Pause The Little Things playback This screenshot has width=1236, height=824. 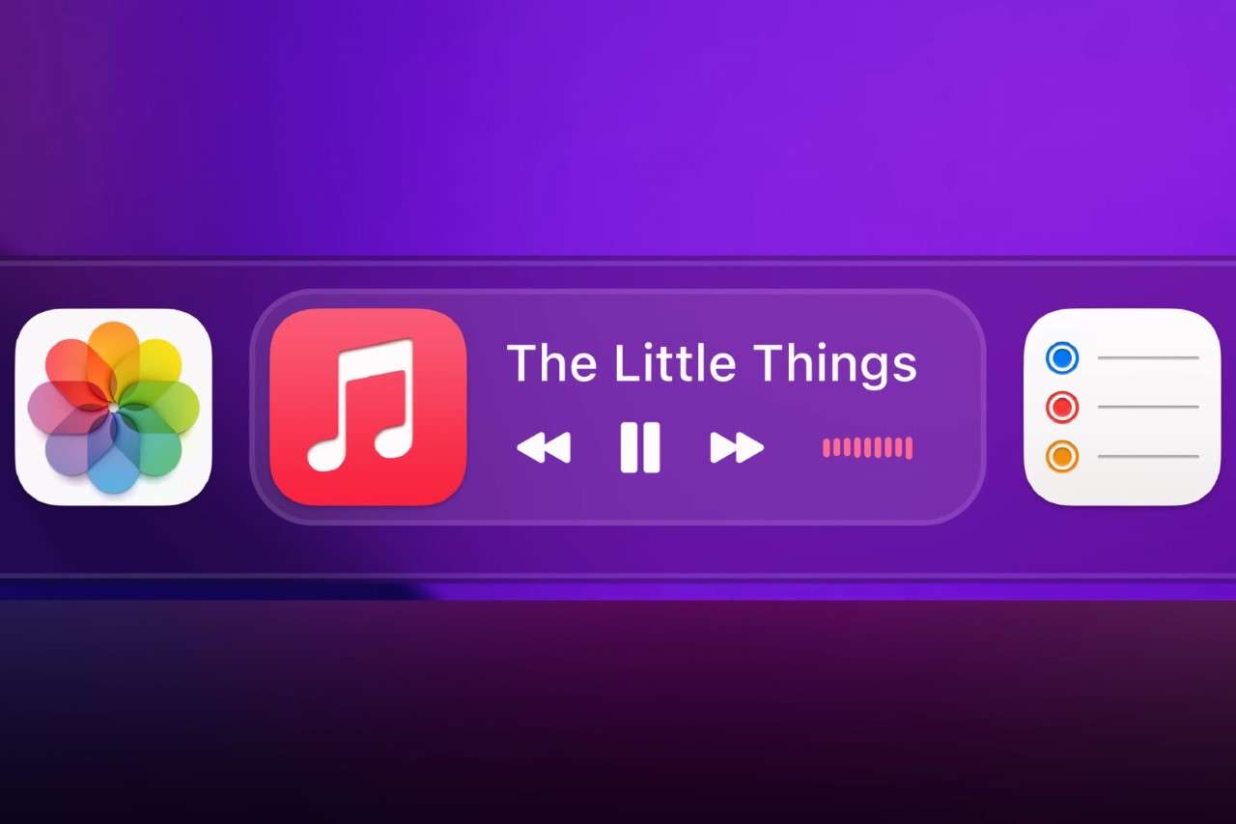tap(639, 447)
